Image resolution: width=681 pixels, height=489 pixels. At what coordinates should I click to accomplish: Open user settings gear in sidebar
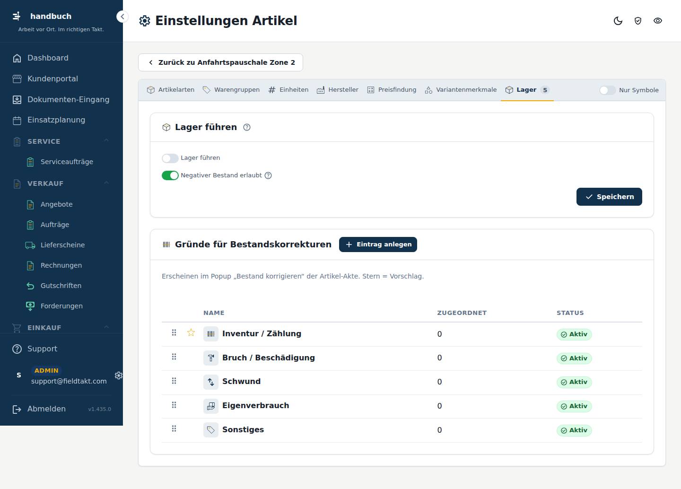click(119, 375)
